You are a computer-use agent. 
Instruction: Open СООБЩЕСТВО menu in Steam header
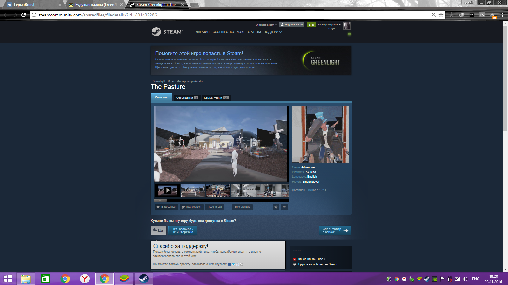pos(223,32)
